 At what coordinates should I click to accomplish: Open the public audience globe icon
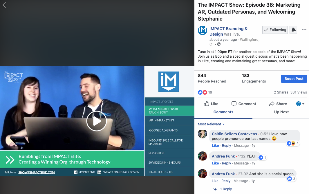[219, 44]
